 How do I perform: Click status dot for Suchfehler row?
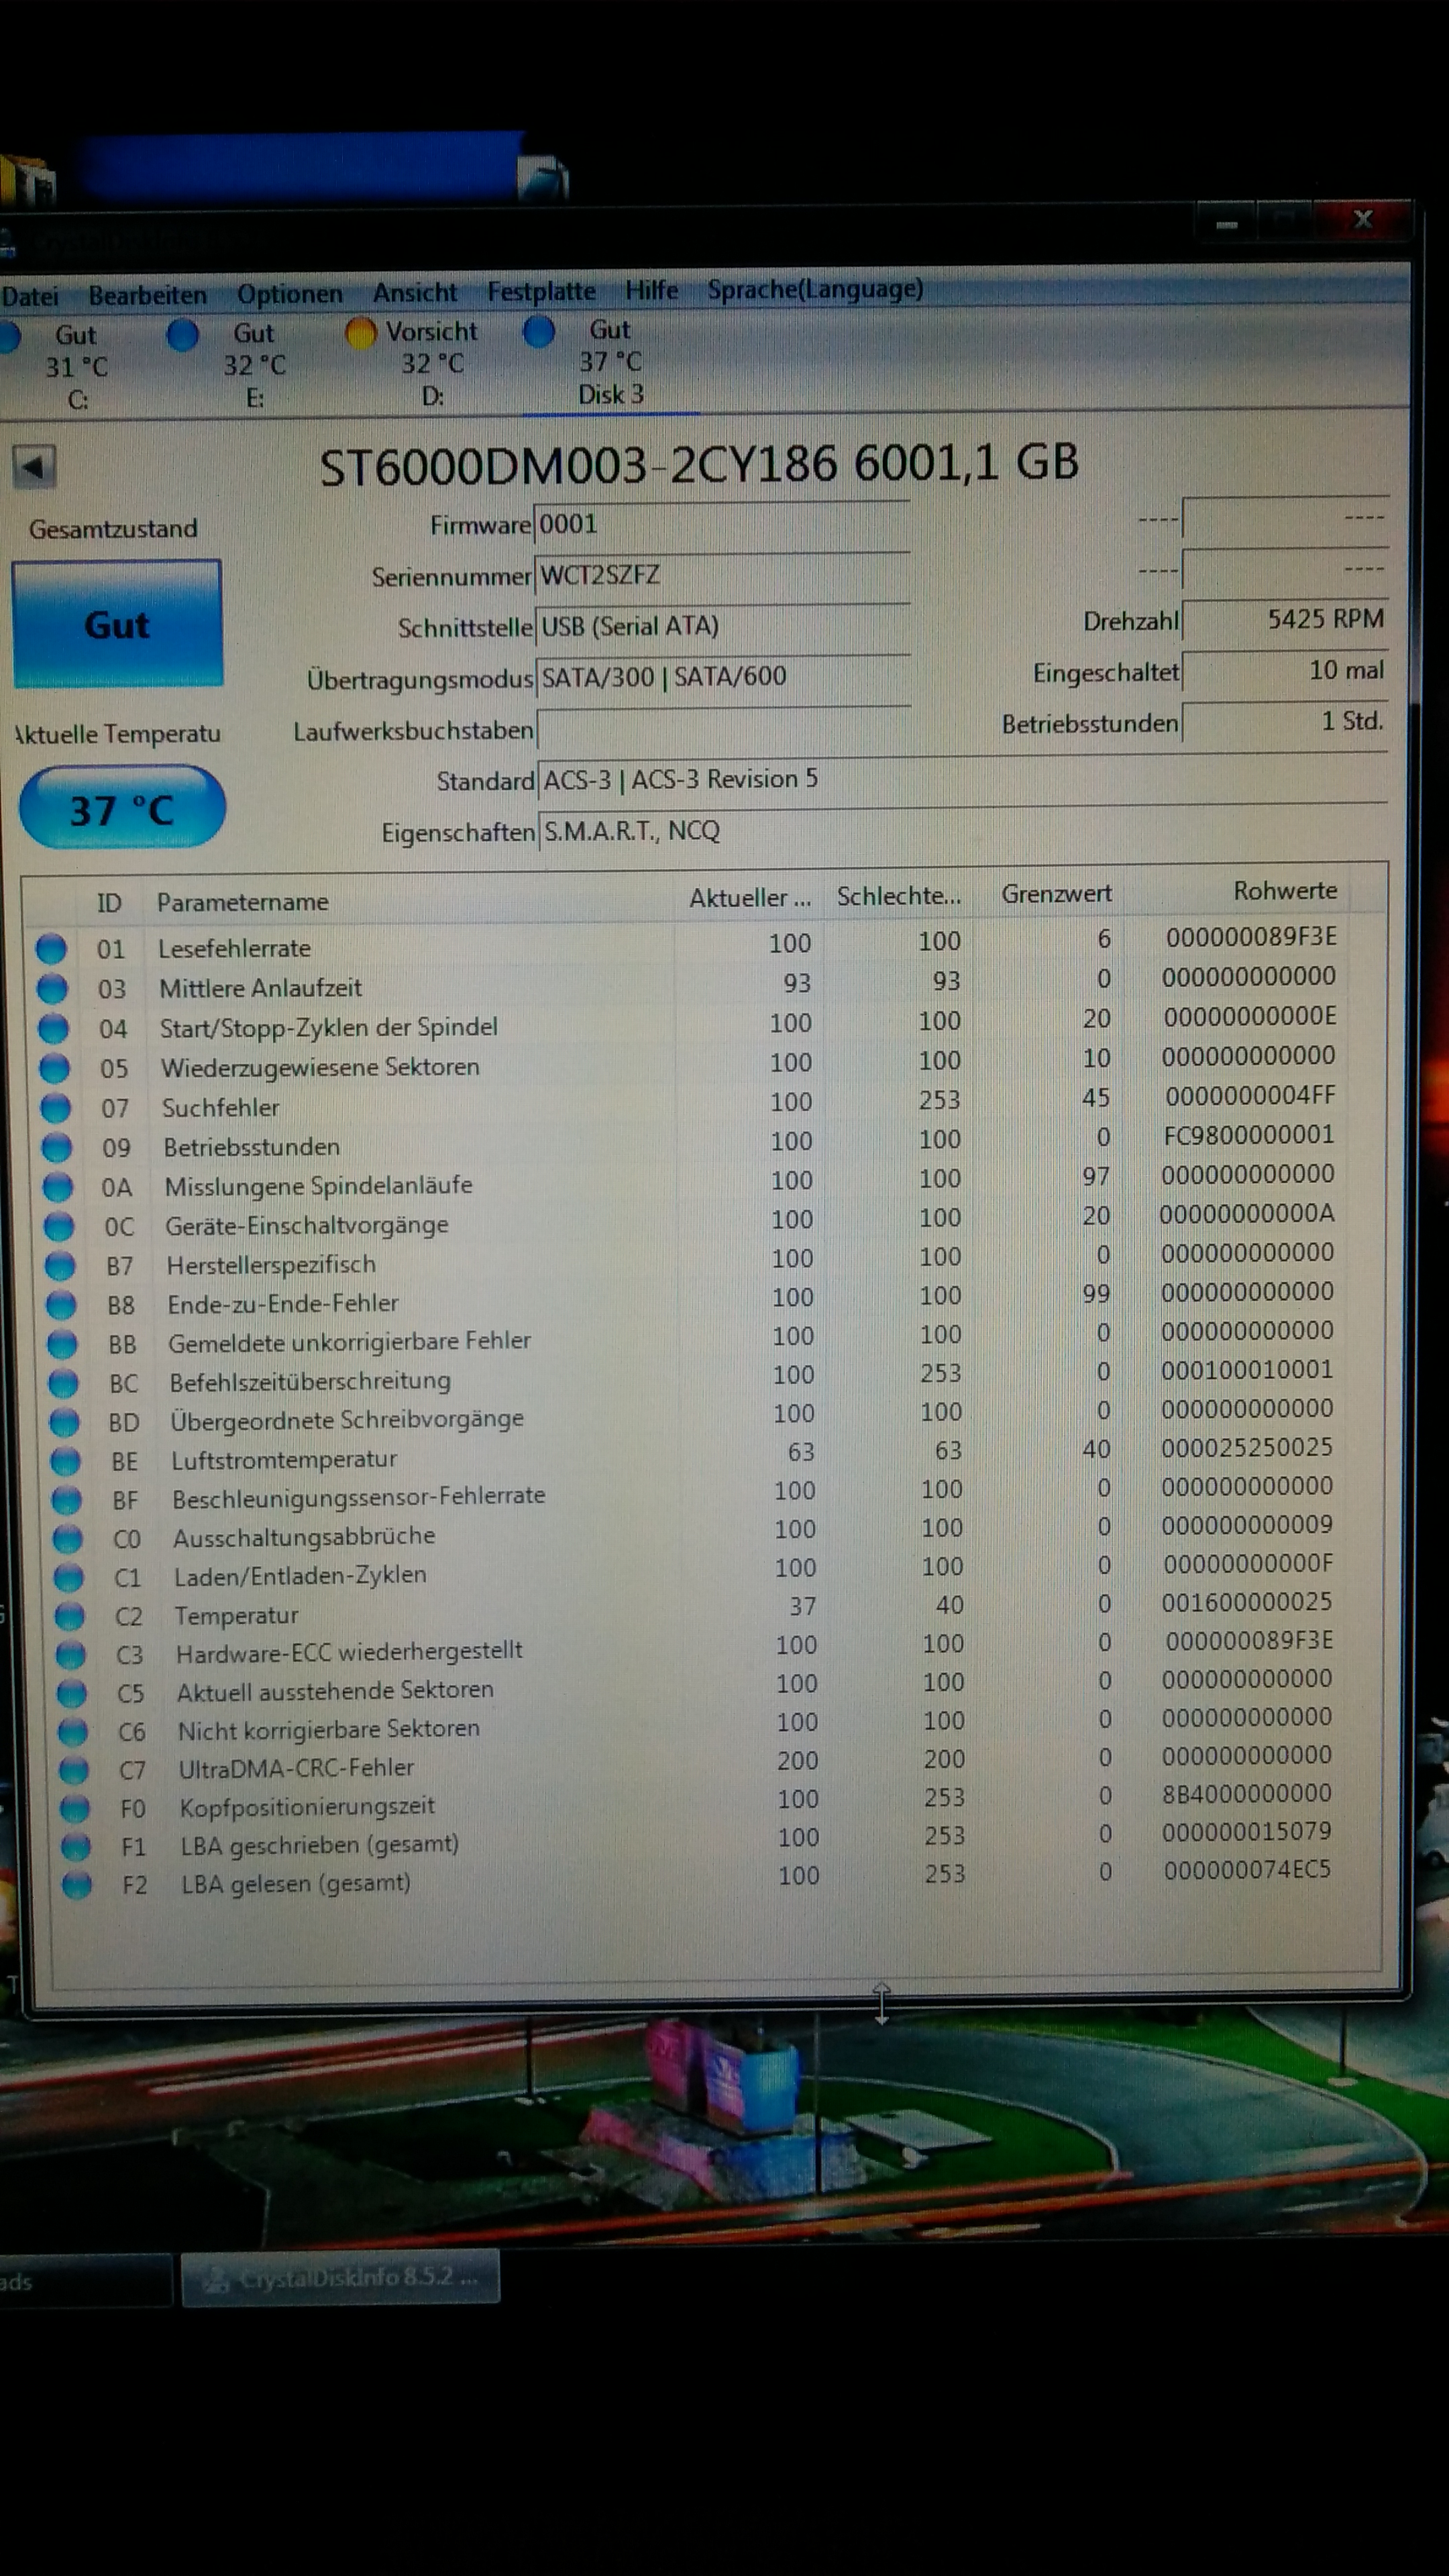point(55,1107)
